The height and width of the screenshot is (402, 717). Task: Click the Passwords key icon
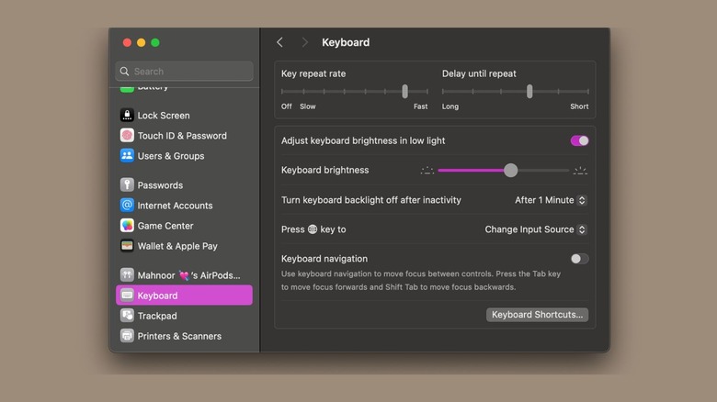tap(127, 185)
